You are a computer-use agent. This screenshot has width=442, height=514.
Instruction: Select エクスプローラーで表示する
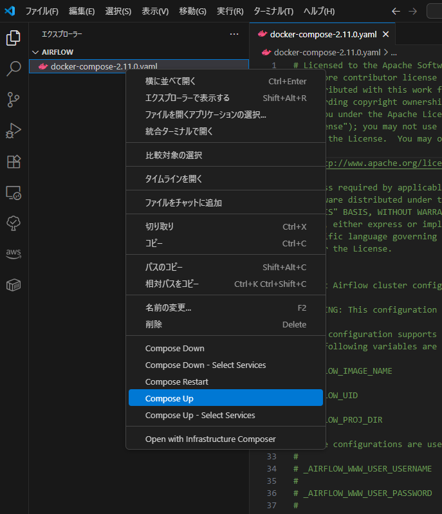click(x=226, y=98)
